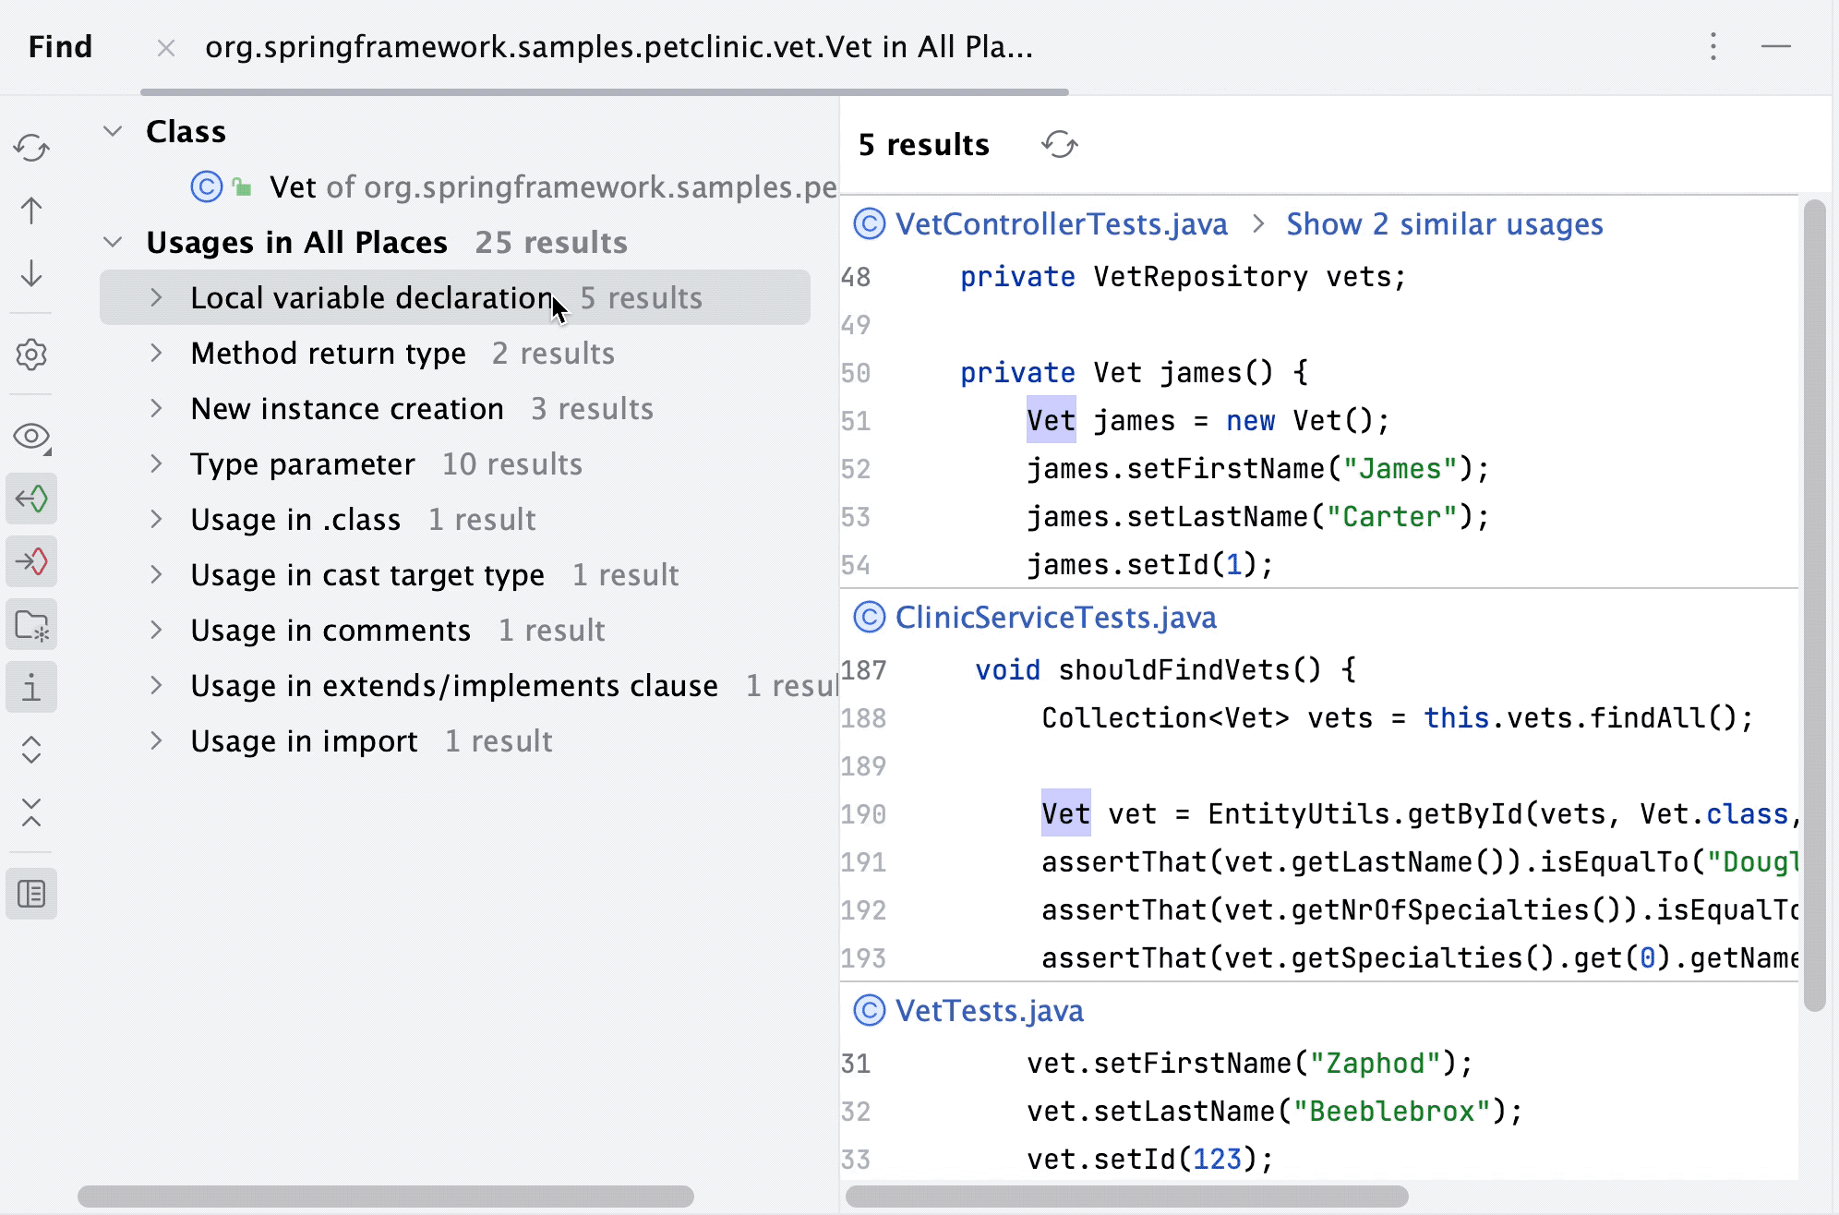Select the "New instance creation" tree item
The width and height of the screenshot is (1839, 1215).
[347, 408]
